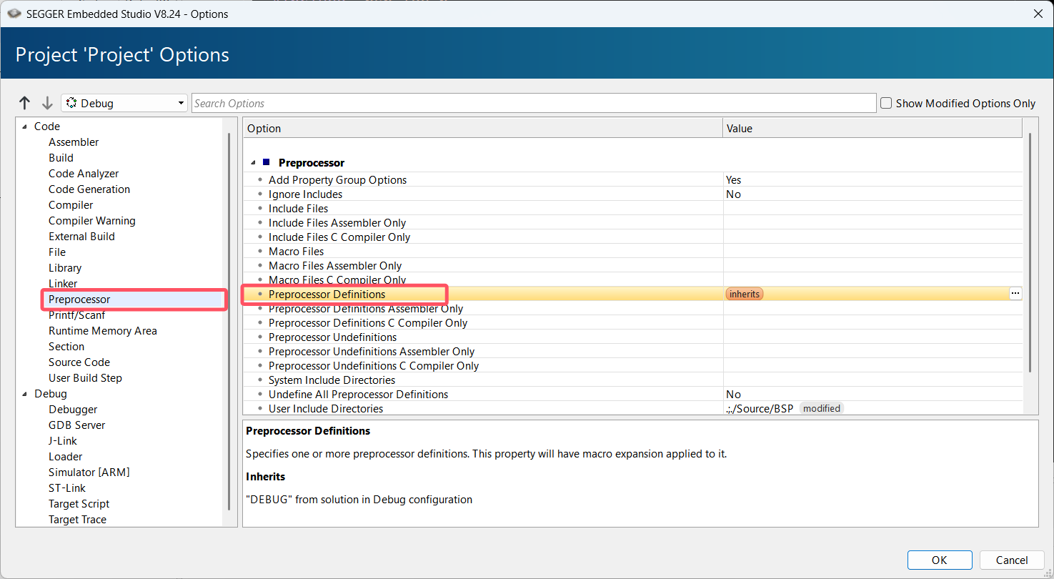Click the category tree vertical scrollbar
The height and width of the screenshot is (579, 1054).
tap(229, 322)
